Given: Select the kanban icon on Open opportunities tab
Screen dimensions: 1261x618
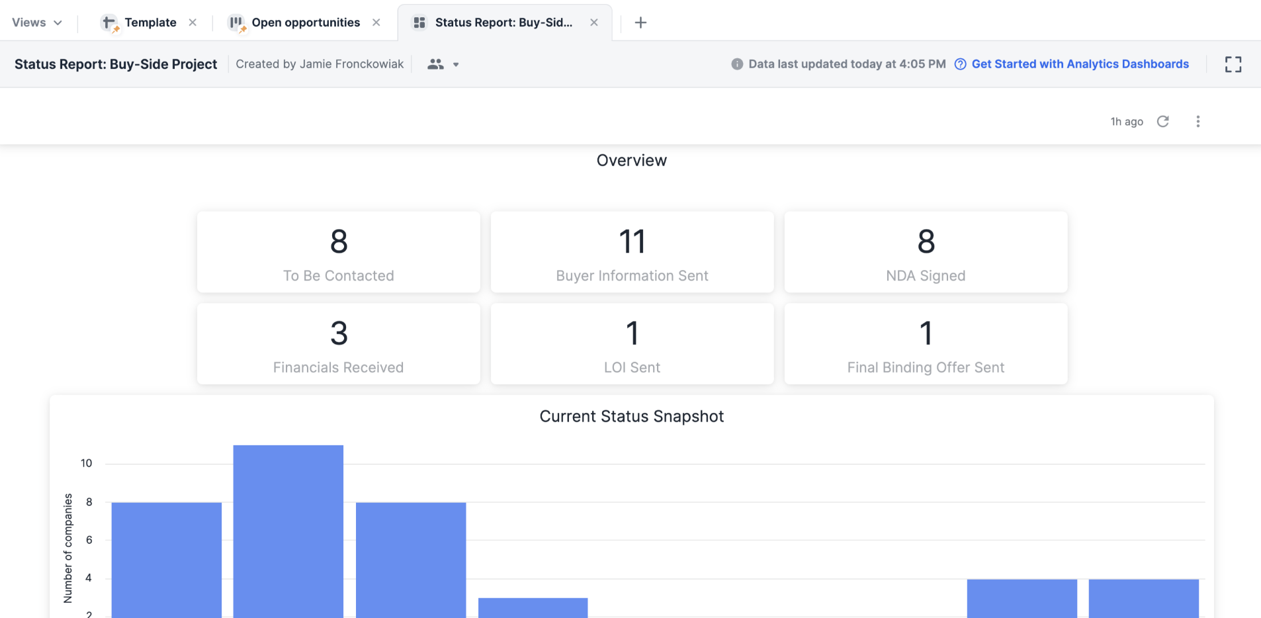Looking at the screenshot, I should [x=236, y=22].
